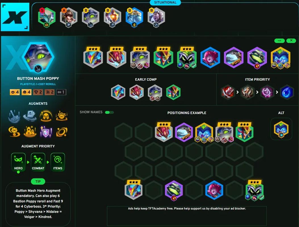
Task: Select the Combat augment priority button
Action: tap(38, 162)
